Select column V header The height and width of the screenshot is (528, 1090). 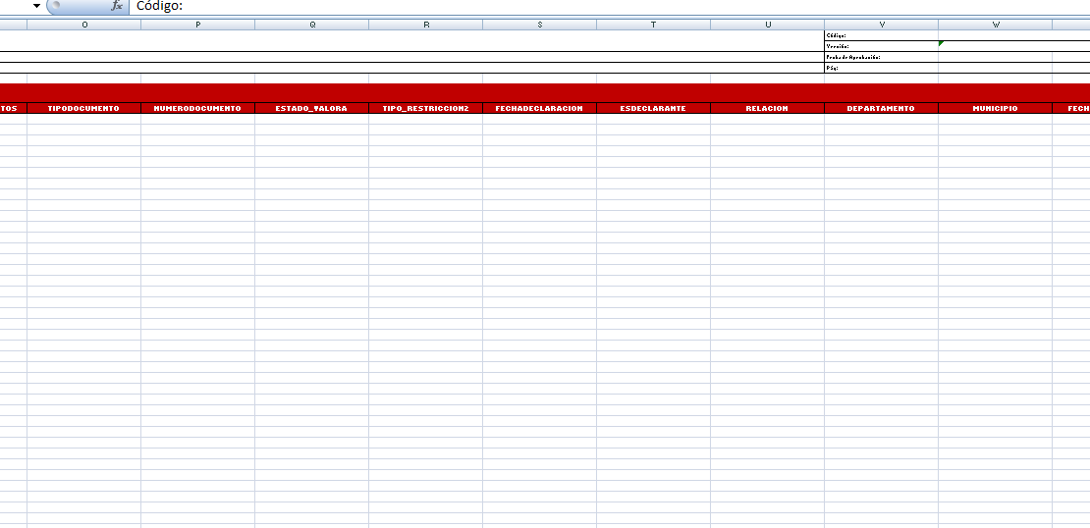point(882,25)
